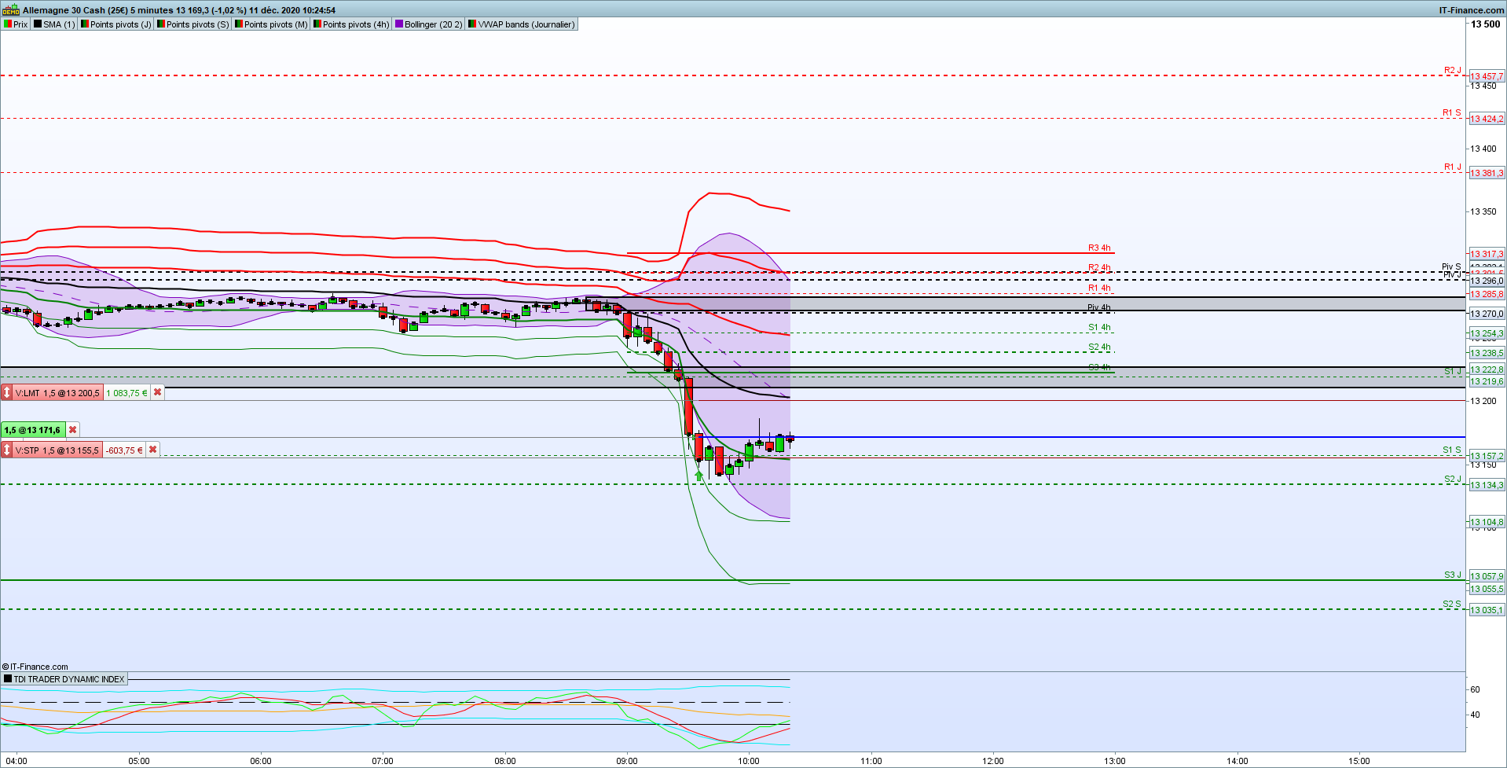
Task: Open Points pivots (M) indicator settings
Action: (271, 24)
